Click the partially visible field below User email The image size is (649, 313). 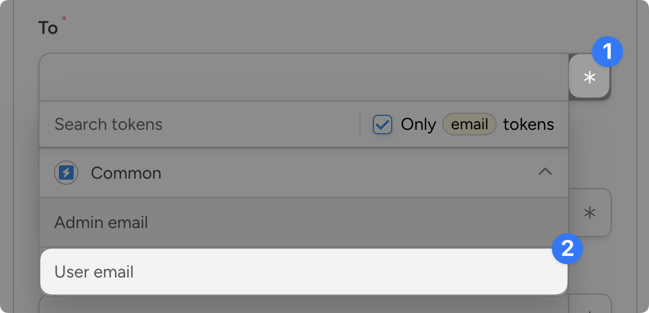(303, 304)
